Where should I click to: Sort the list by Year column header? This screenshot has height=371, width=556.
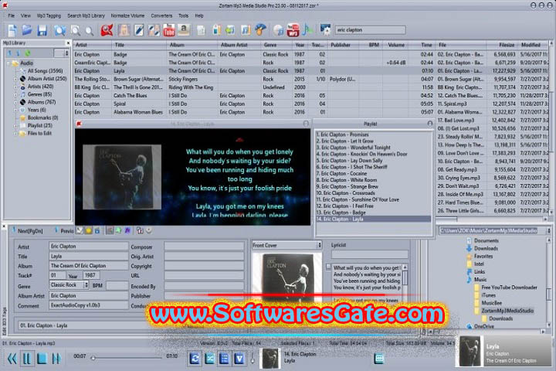tap(300, 45)
